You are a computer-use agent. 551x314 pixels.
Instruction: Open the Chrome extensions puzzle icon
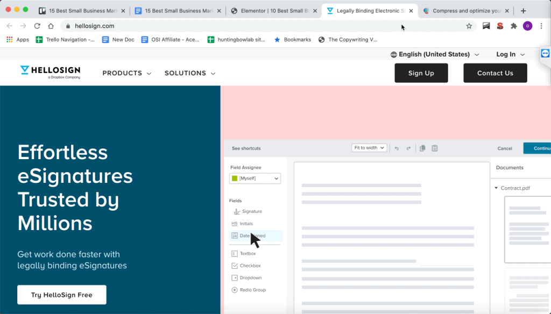pos(514,26)
